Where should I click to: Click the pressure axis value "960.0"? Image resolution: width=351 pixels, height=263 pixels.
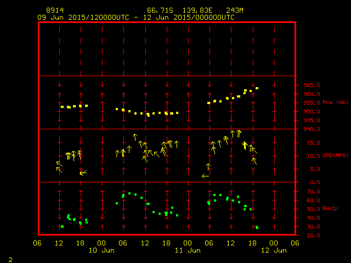312,94
